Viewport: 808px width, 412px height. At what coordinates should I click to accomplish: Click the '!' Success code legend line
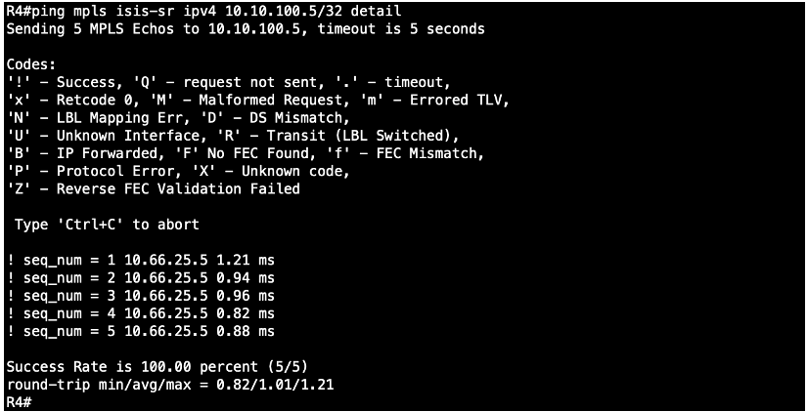pyautogui.click(x=229, y=82)
